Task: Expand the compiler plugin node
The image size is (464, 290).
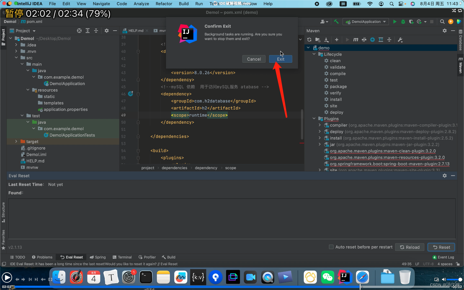Action: click(x=320, y=125)
